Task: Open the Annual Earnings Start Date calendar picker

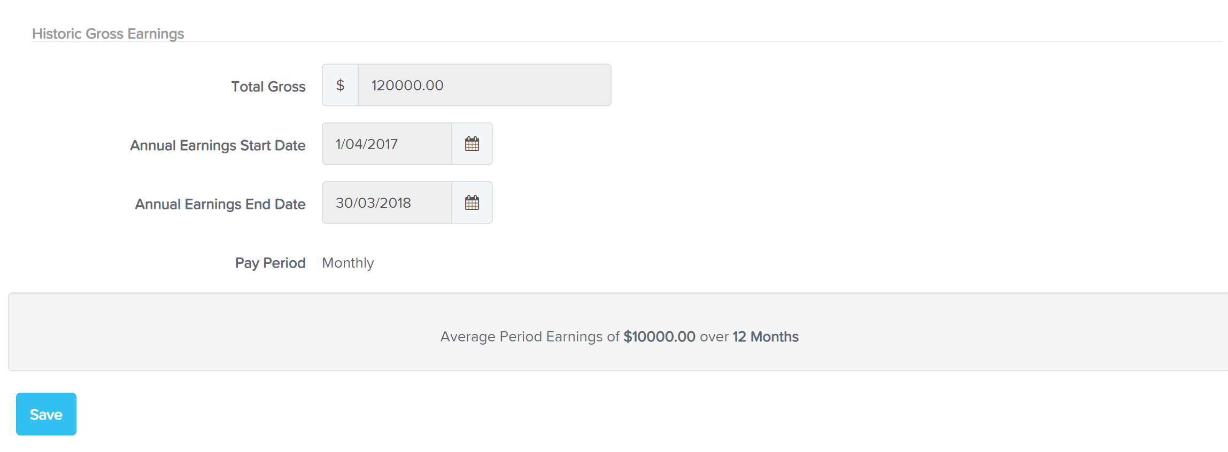Action: pyautogui.click(x=472, y=144)
